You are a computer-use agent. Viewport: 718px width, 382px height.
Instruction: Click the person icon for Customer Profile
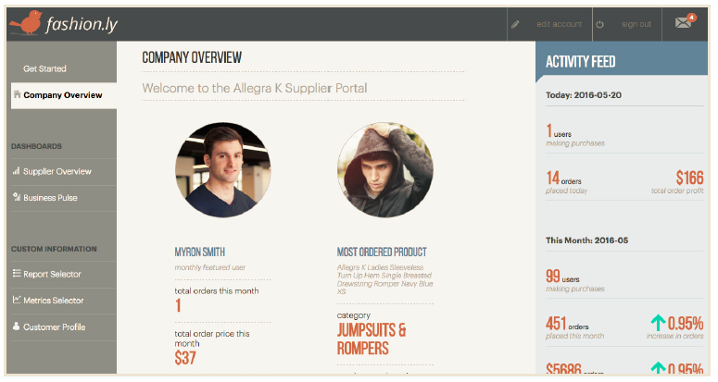pyautogui.click(x=17, y=327)
